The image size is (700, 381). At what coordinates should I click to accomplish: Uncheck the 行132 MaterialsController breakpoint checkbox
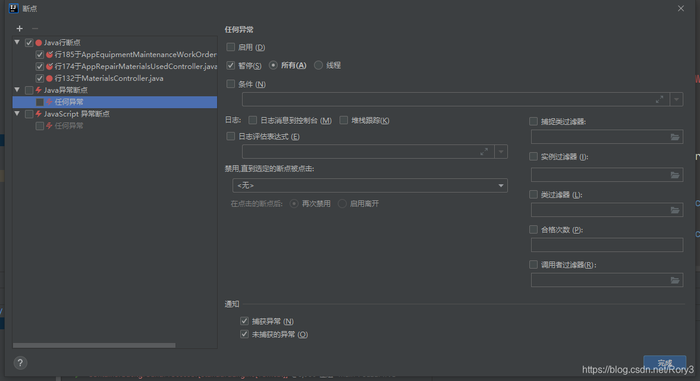point(40,78)
